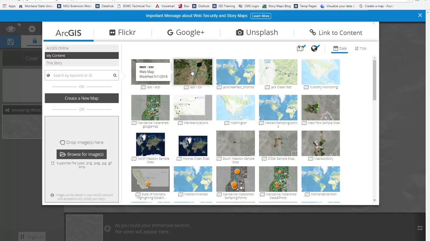Select the Turbidity Monitoring map thumbnail

[320, 72]
